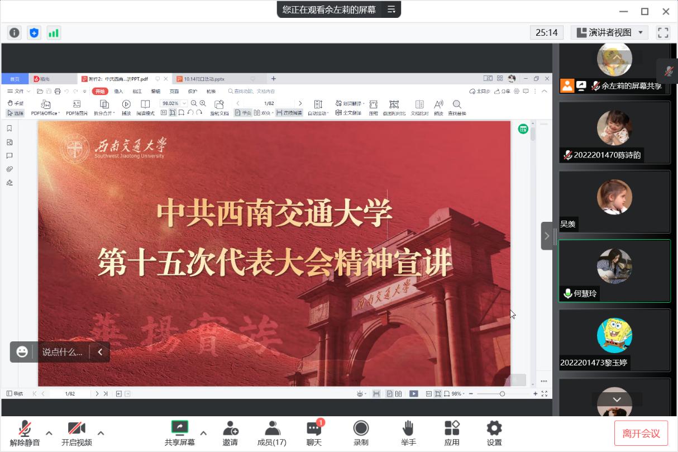Click the blue security shield icon
The width and height of the screenshot is (678, 452).
pyautogui.click(x=34, y=33)
